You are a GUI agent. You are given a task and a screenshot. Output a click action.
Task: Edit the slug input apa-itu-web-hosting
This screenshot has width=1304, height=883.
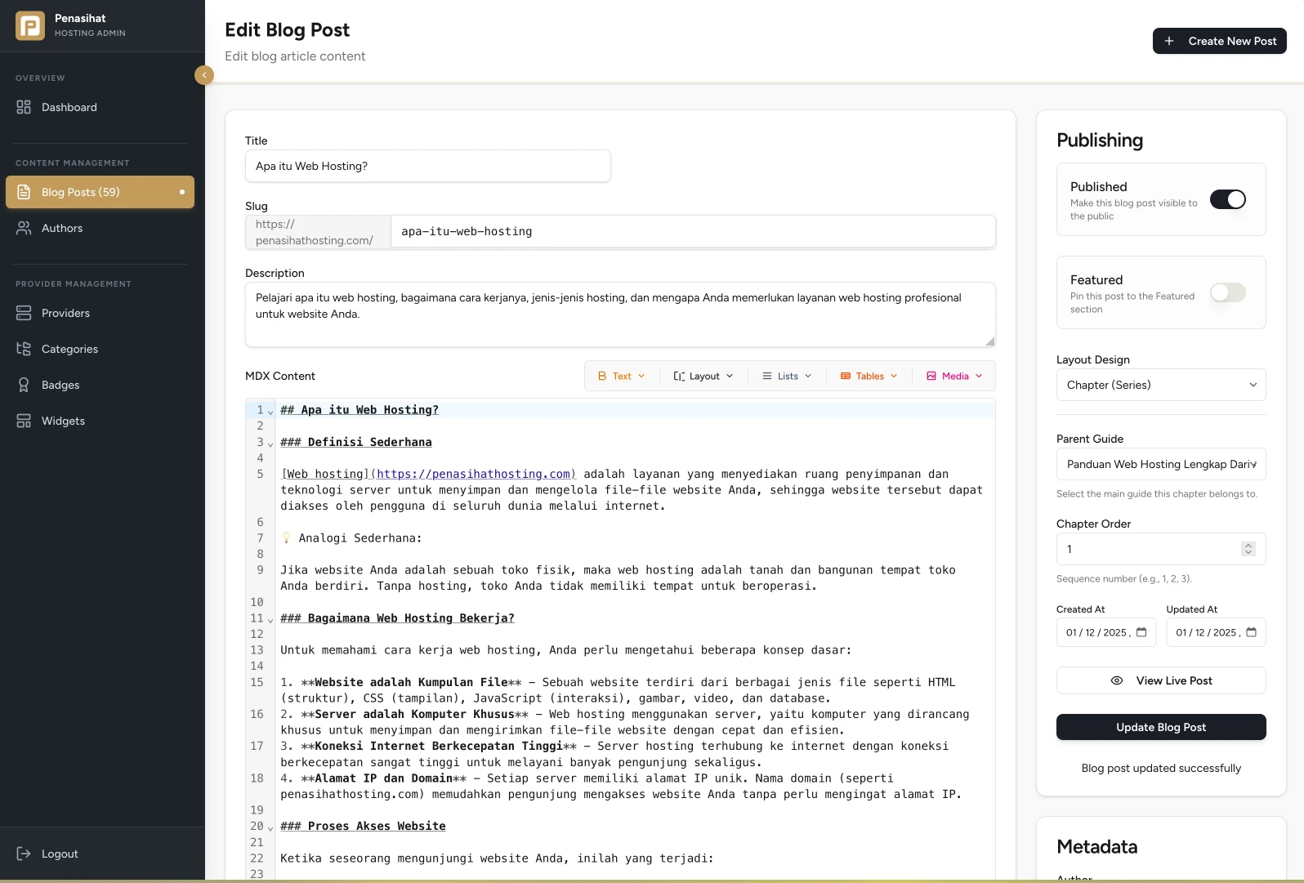pyautogui.click(x=693, y=231)
